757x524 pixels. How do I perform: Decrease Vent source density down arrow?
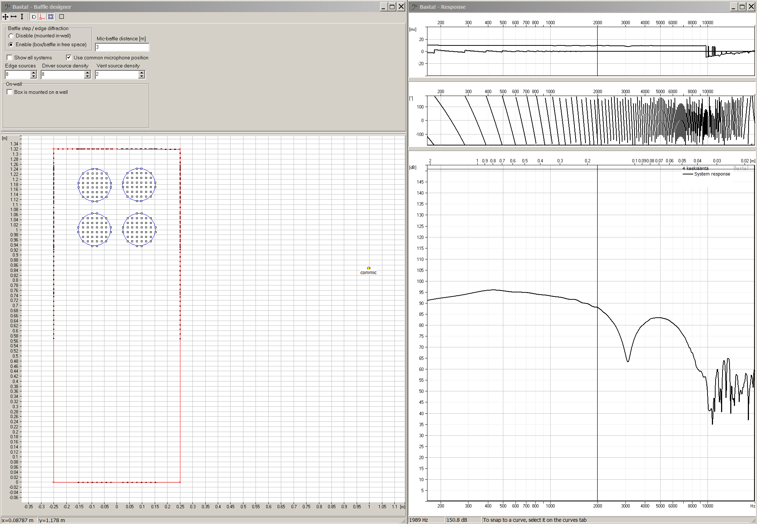click(x=142, y=76)
